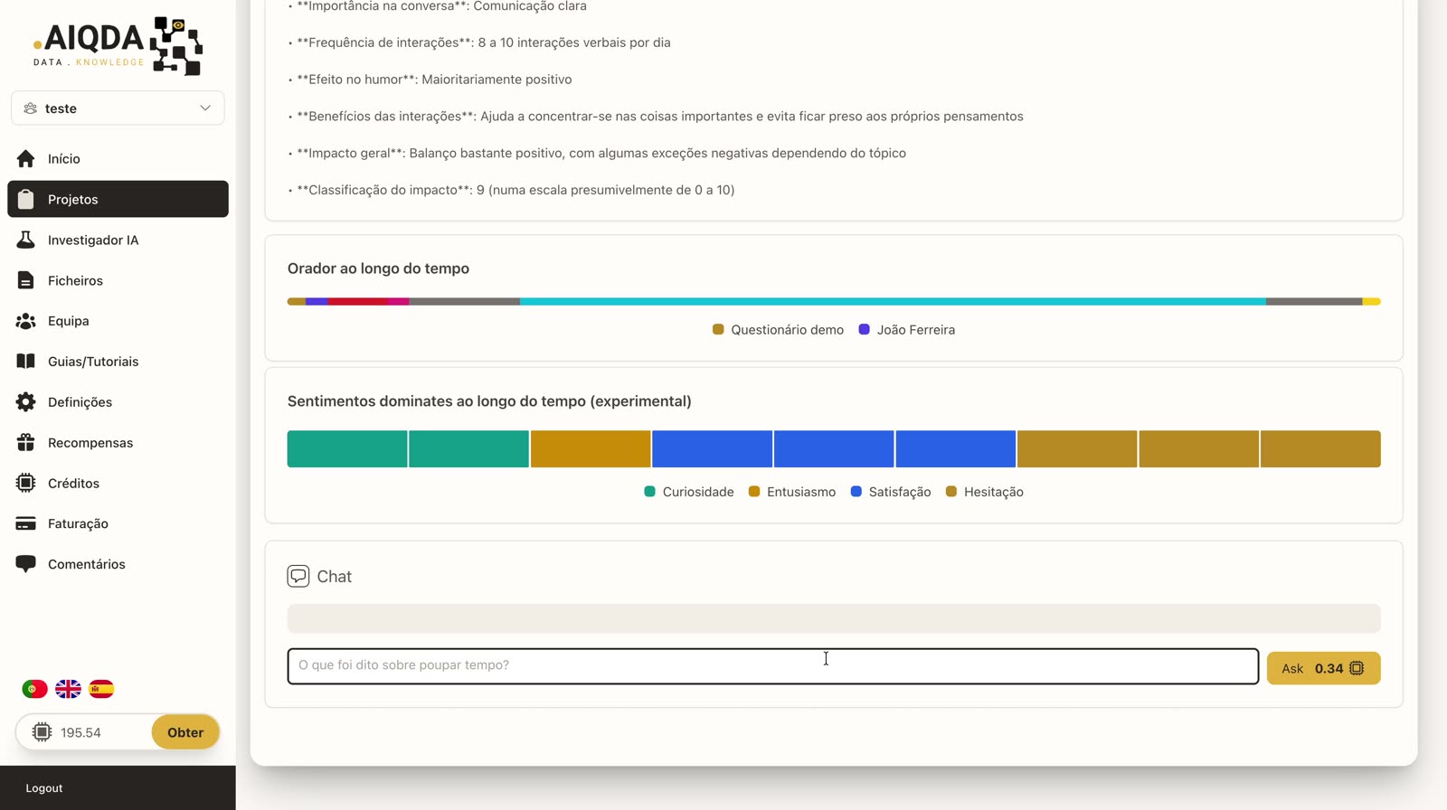Click the 'Orador ao longo do tempo' heading
Viewport: 1447px width, 810px height.
[x=378, y=268]
